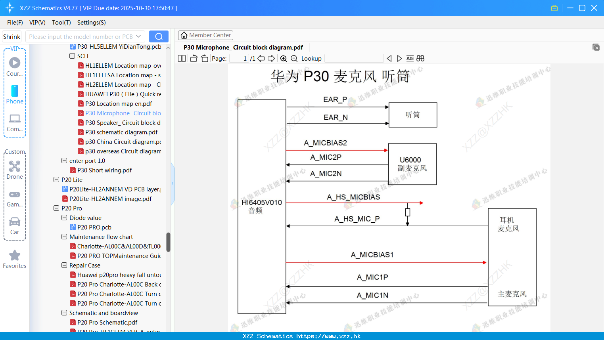Screen dimensions: 604x340
Task: Collapse the SCH folder
Action: (72, 56)
